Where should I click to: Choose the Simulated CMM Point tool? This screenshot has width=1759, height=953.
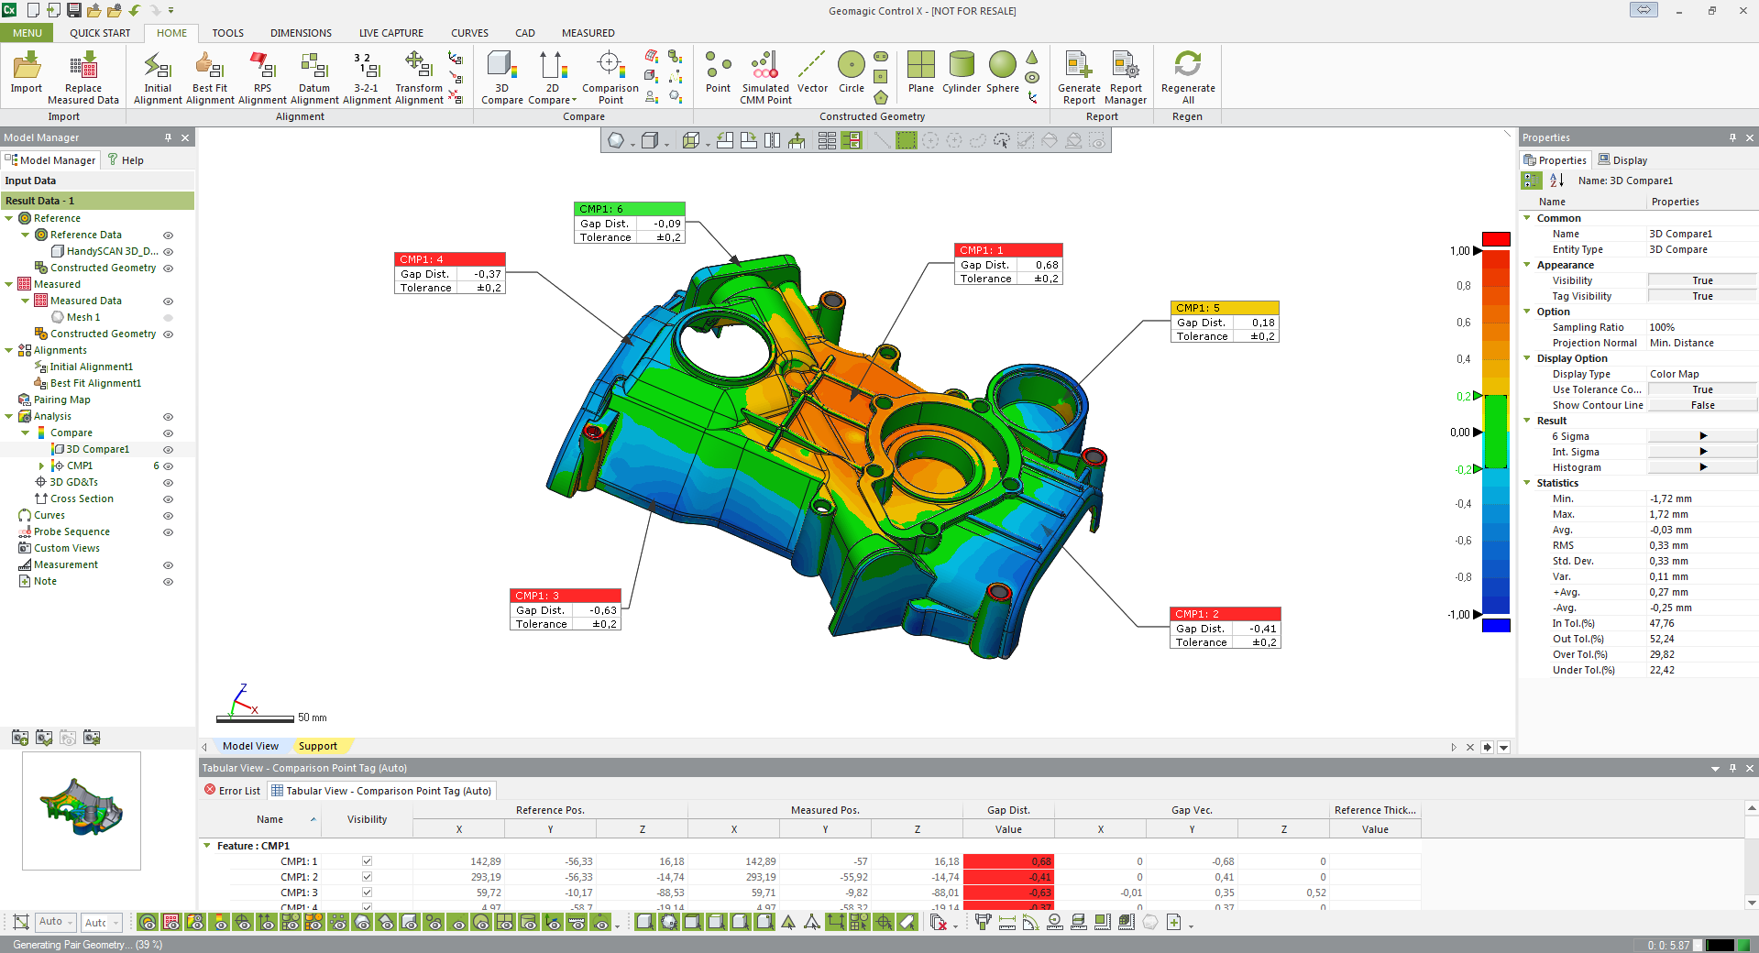(764, 66)
